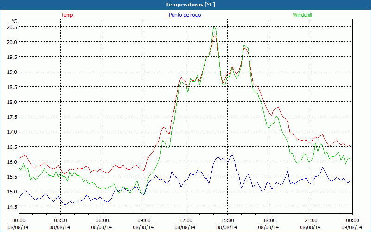The height and width of the screenshot is (232, 371).
Task: Click the 03:00 time axis label
Action: coord(60,221)
